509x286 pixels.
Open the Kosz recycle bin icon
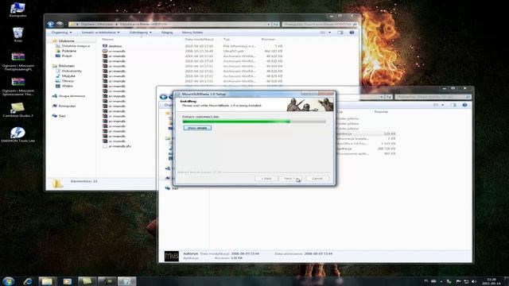[17, 35]
